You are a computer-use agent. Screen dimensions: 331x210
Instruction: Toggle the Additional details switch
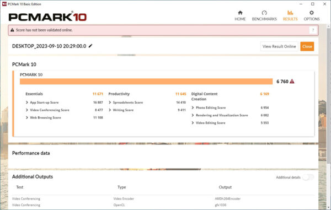[x=308, y=177]
